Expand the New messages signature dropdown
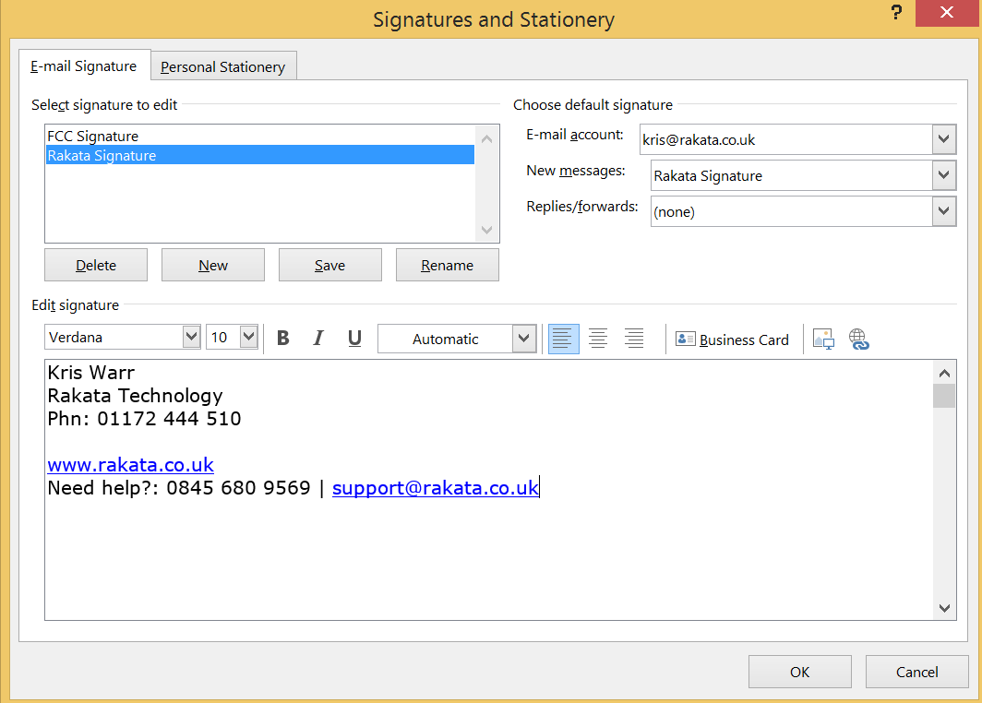The width and height of the screenshot is (982, 703). pyautogui.click(x=944, y=175)
